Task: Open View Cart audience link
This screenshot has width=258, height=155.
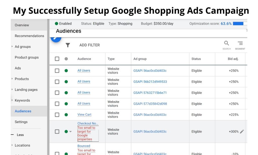Action: 84,115
